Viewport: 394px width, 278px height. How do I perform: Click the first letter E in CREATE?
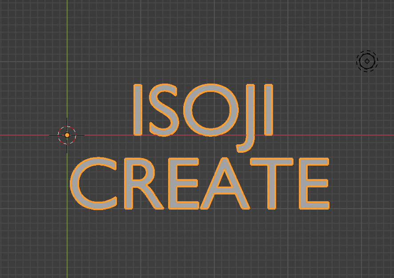coord(172,183)
